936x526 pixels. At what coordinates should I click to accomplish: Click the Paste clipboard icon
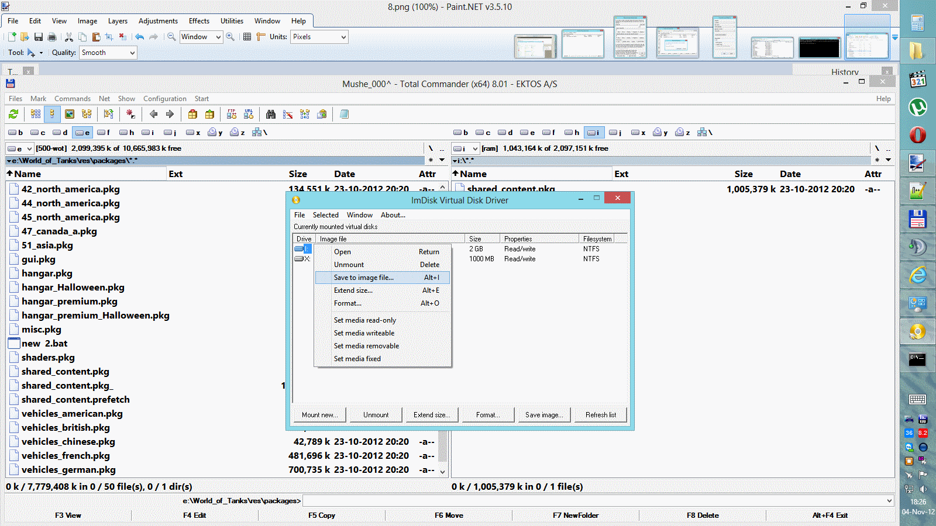96,37
